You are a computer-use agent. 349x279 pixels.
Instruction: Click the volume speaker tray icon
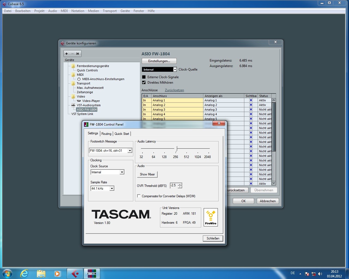pyautogui.click(x=320, y=274)
